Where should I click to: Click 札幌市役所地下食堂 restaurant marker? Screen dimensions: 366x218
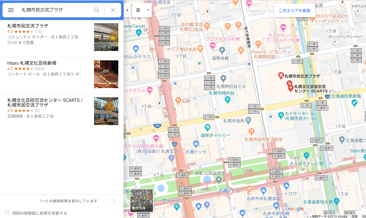click(251, 132)
